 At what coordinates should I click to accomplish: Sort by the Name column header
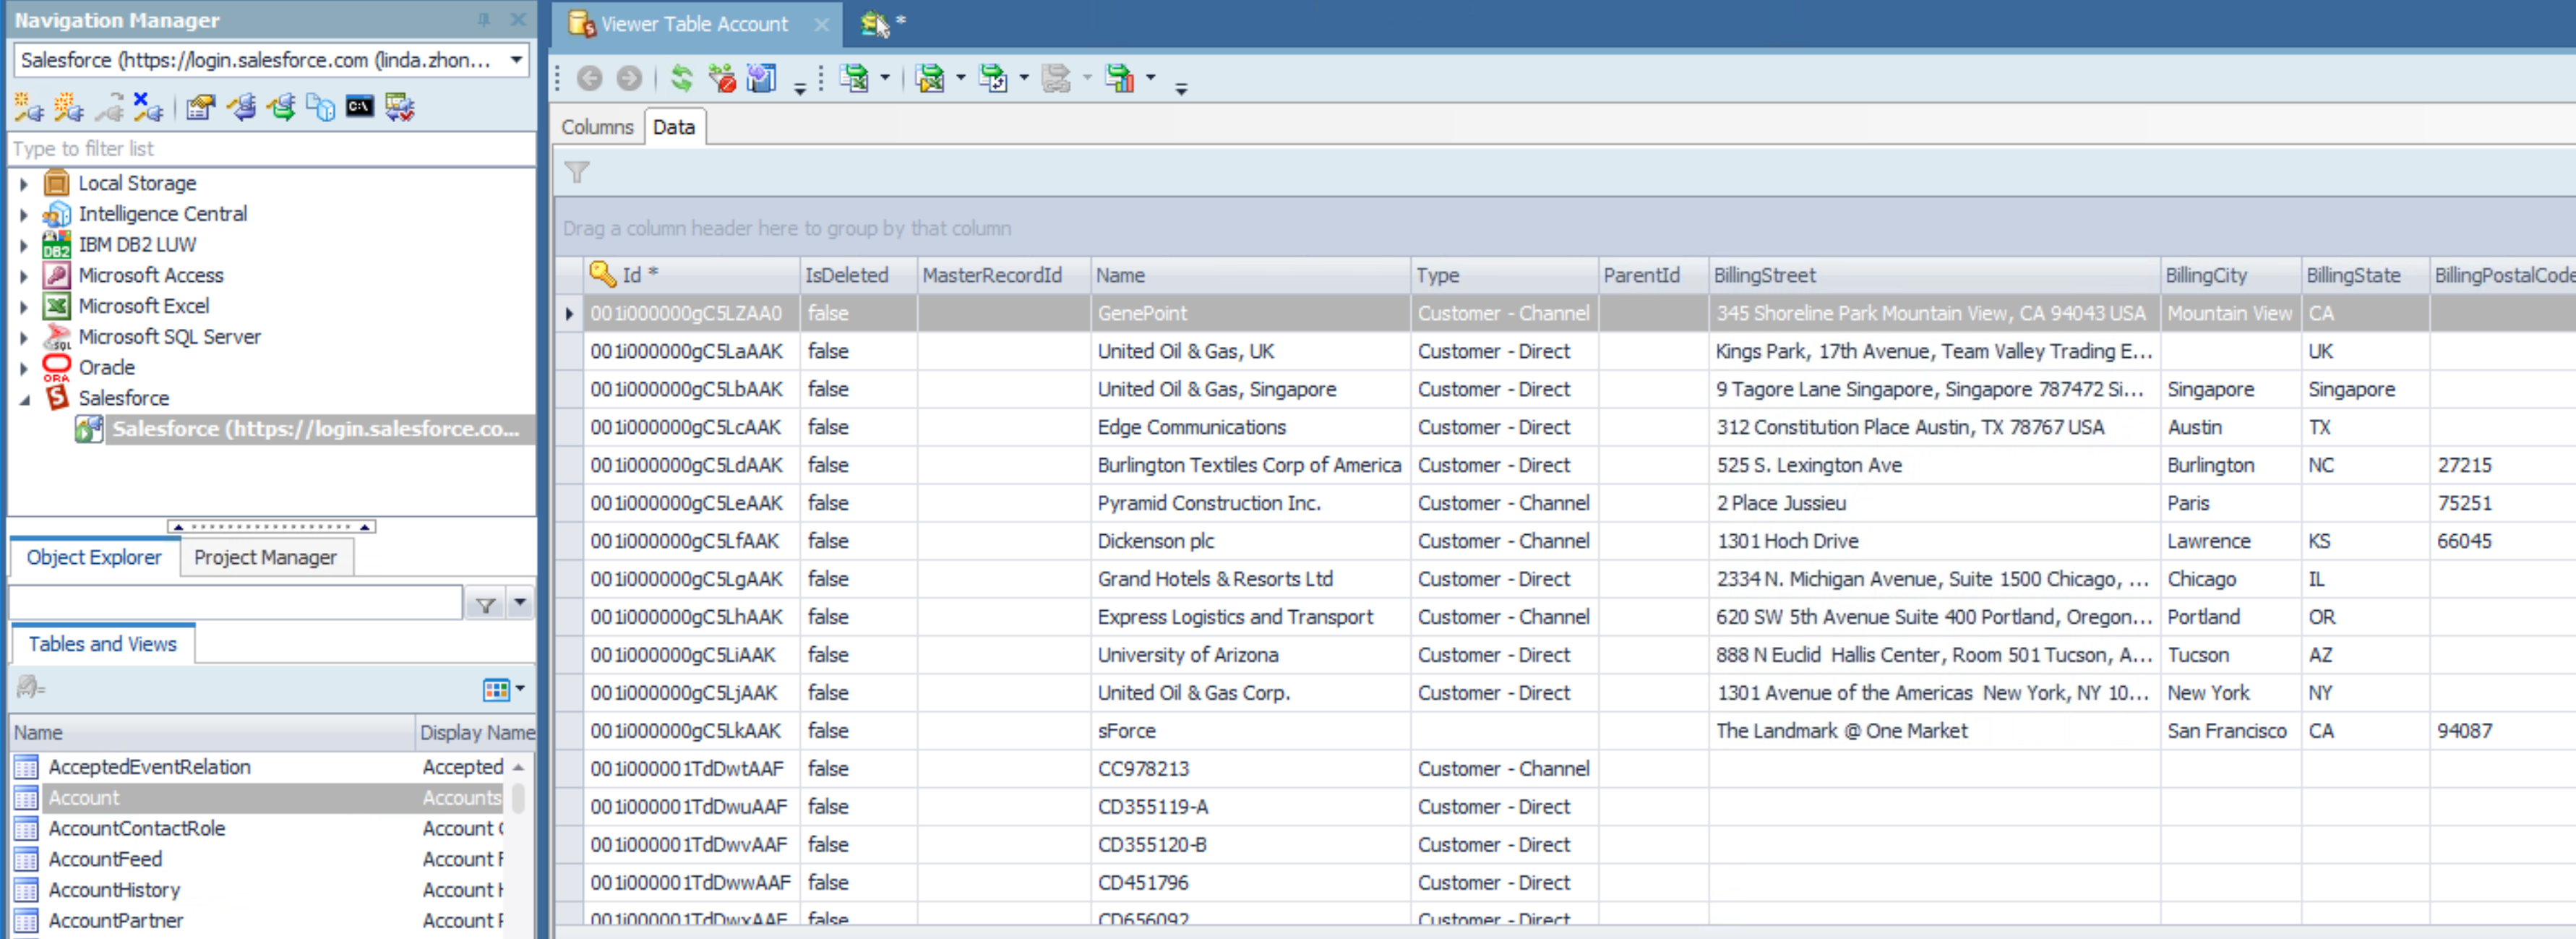1250,275
